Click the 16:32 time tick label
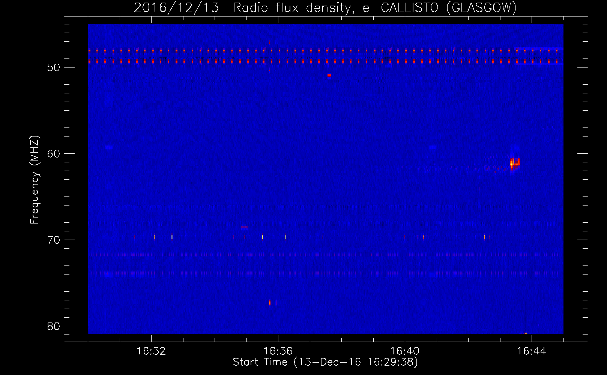607x375 pixels. [x=151, y=351]
